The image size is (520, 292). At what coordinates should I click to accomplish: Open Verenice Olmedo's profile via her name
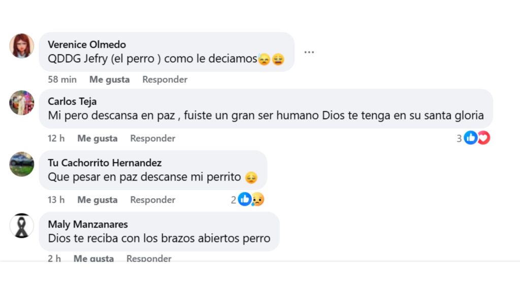click(x=86, y=44)
